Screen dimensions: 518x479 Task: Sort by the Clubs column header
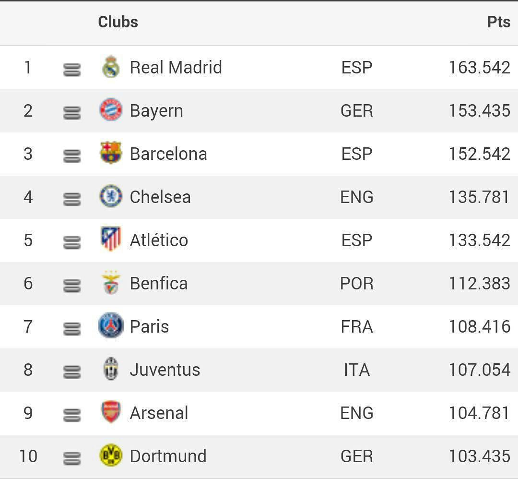coord(118,22)
